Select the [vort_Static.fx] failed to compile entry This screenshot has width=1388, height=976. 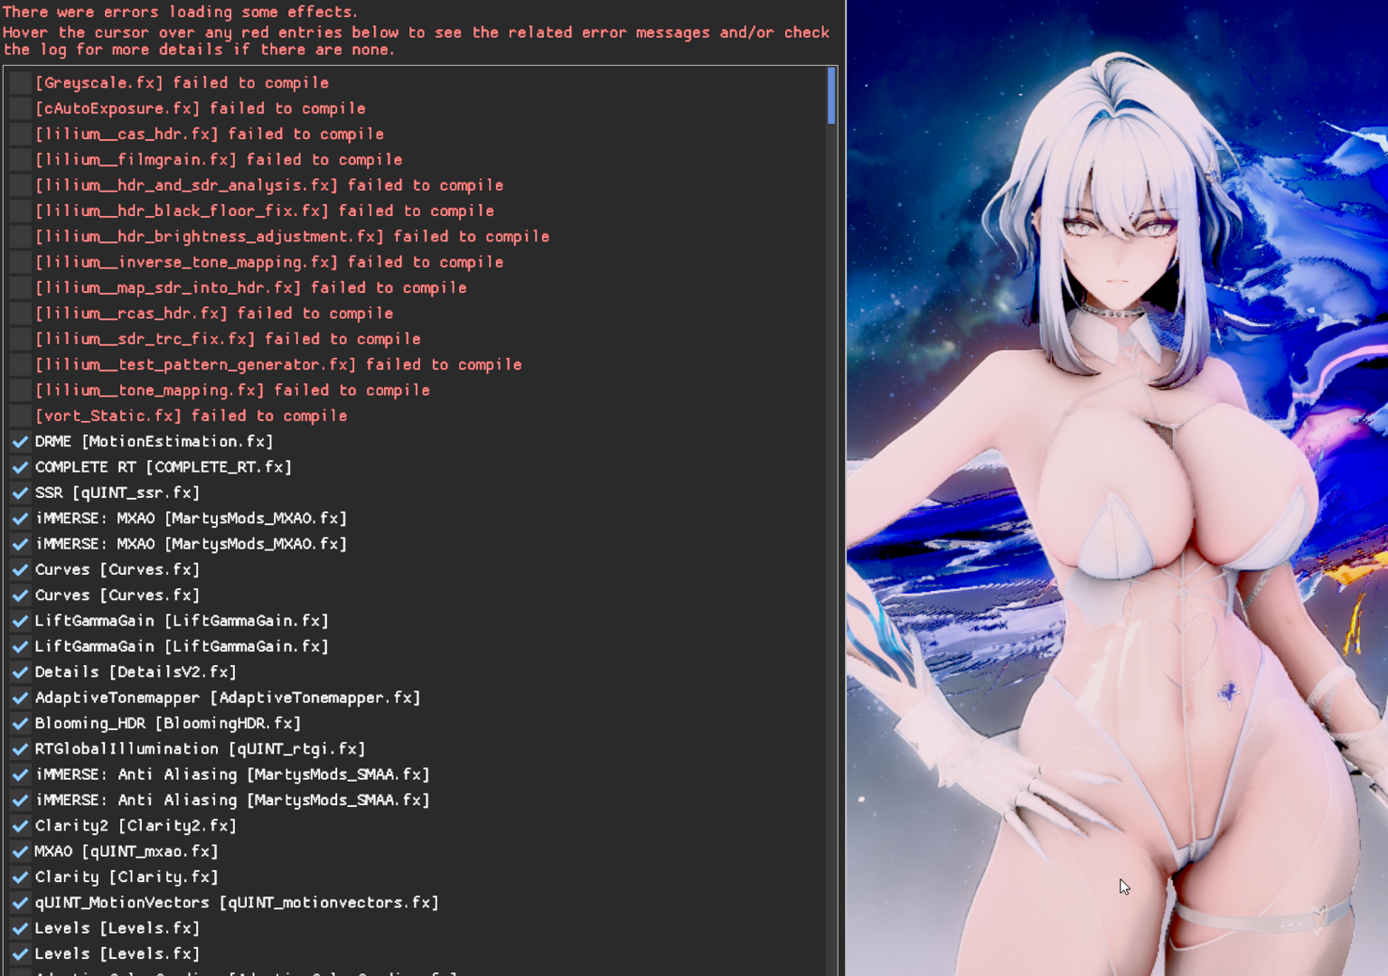(191, 416)
